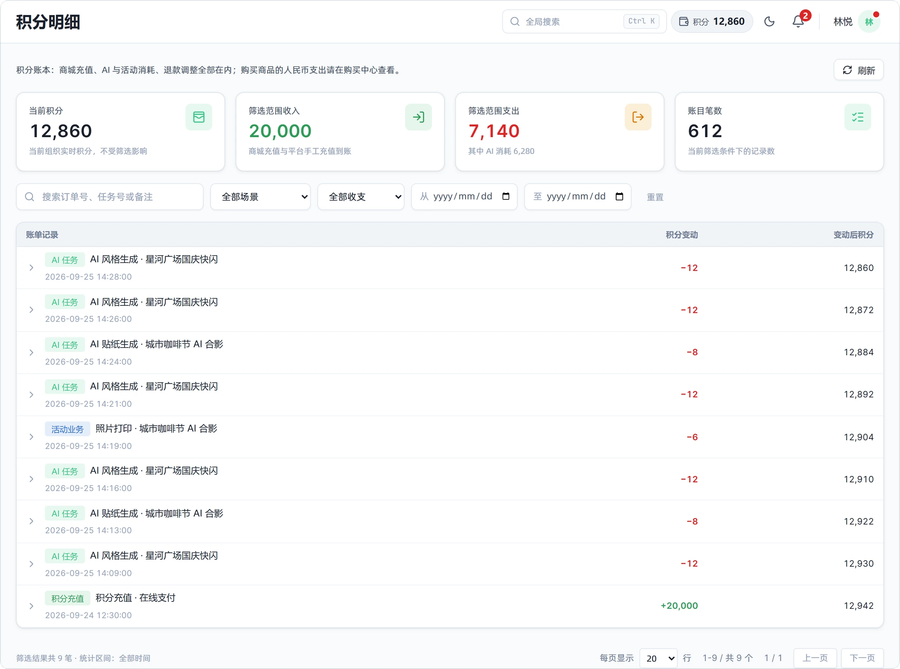The image size is (900, 669).
Task: Click the 筛选范围收入 income arrow icon
Action: tap(418, 117)
